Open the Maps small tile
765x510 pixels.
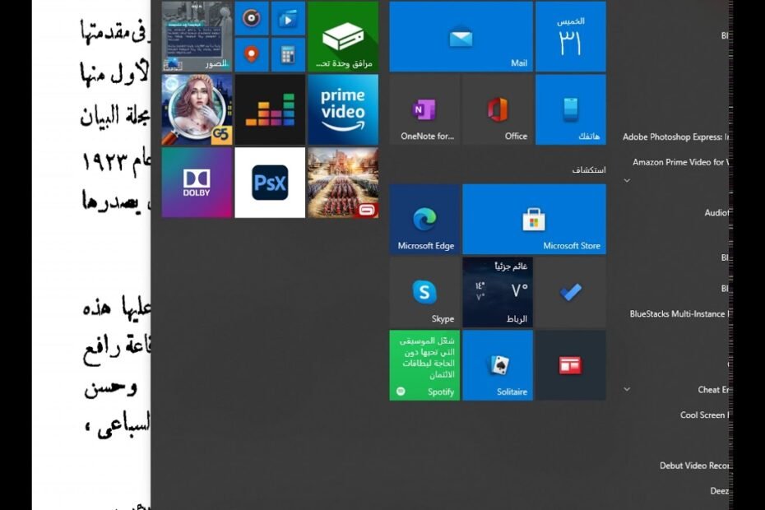252,55
